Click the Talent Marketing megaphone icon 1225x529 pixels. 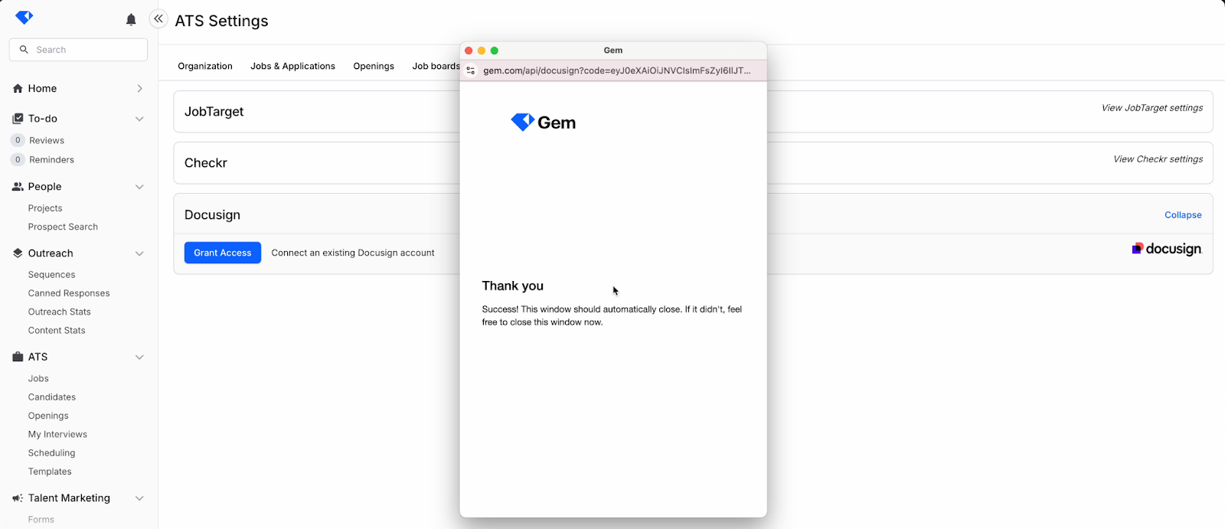point(18,498)
